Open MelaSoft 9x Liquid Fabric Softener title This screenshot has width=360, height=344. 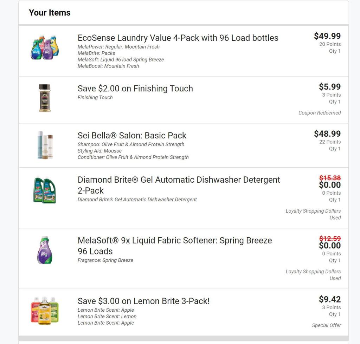(175, 246)
